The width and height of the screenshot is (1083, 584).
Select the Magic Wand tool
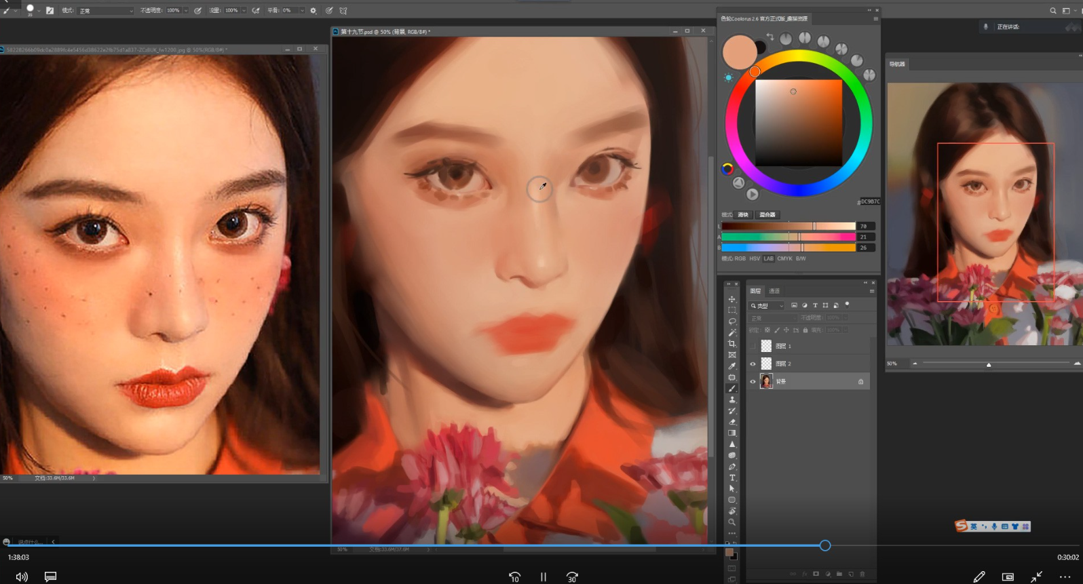tap(731, 332)
